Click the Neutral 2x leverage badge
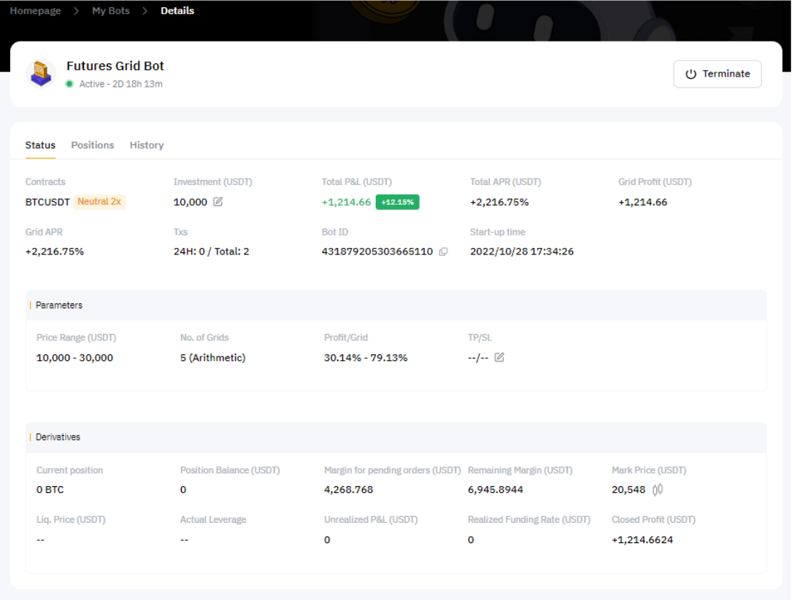This screenshot has height=600, width=797. click(x=99, y=202)
